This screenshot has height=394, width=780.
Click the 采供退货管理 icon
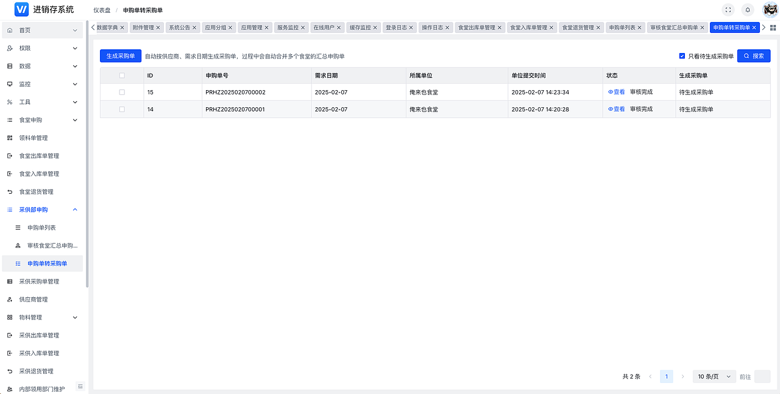pos(10,371)
